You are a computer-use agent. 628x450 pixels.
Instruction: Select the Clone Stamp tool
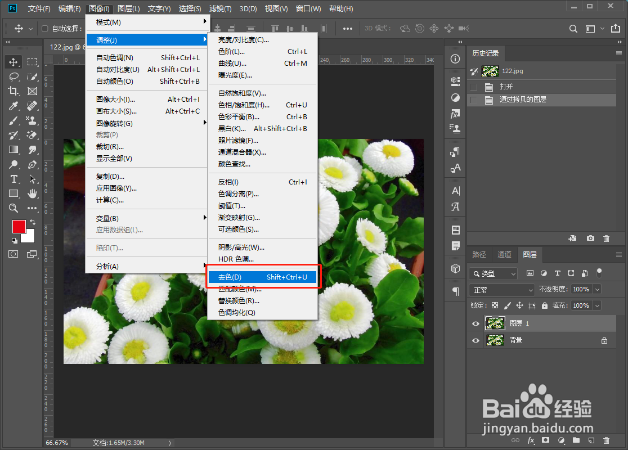click(x=32, y=120)
